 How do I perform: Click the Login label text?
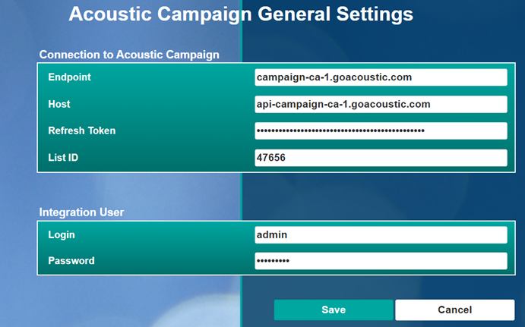point(62,235)
